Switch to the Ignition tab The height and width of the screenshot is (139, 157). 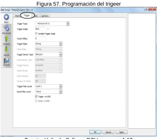point(45,16)
